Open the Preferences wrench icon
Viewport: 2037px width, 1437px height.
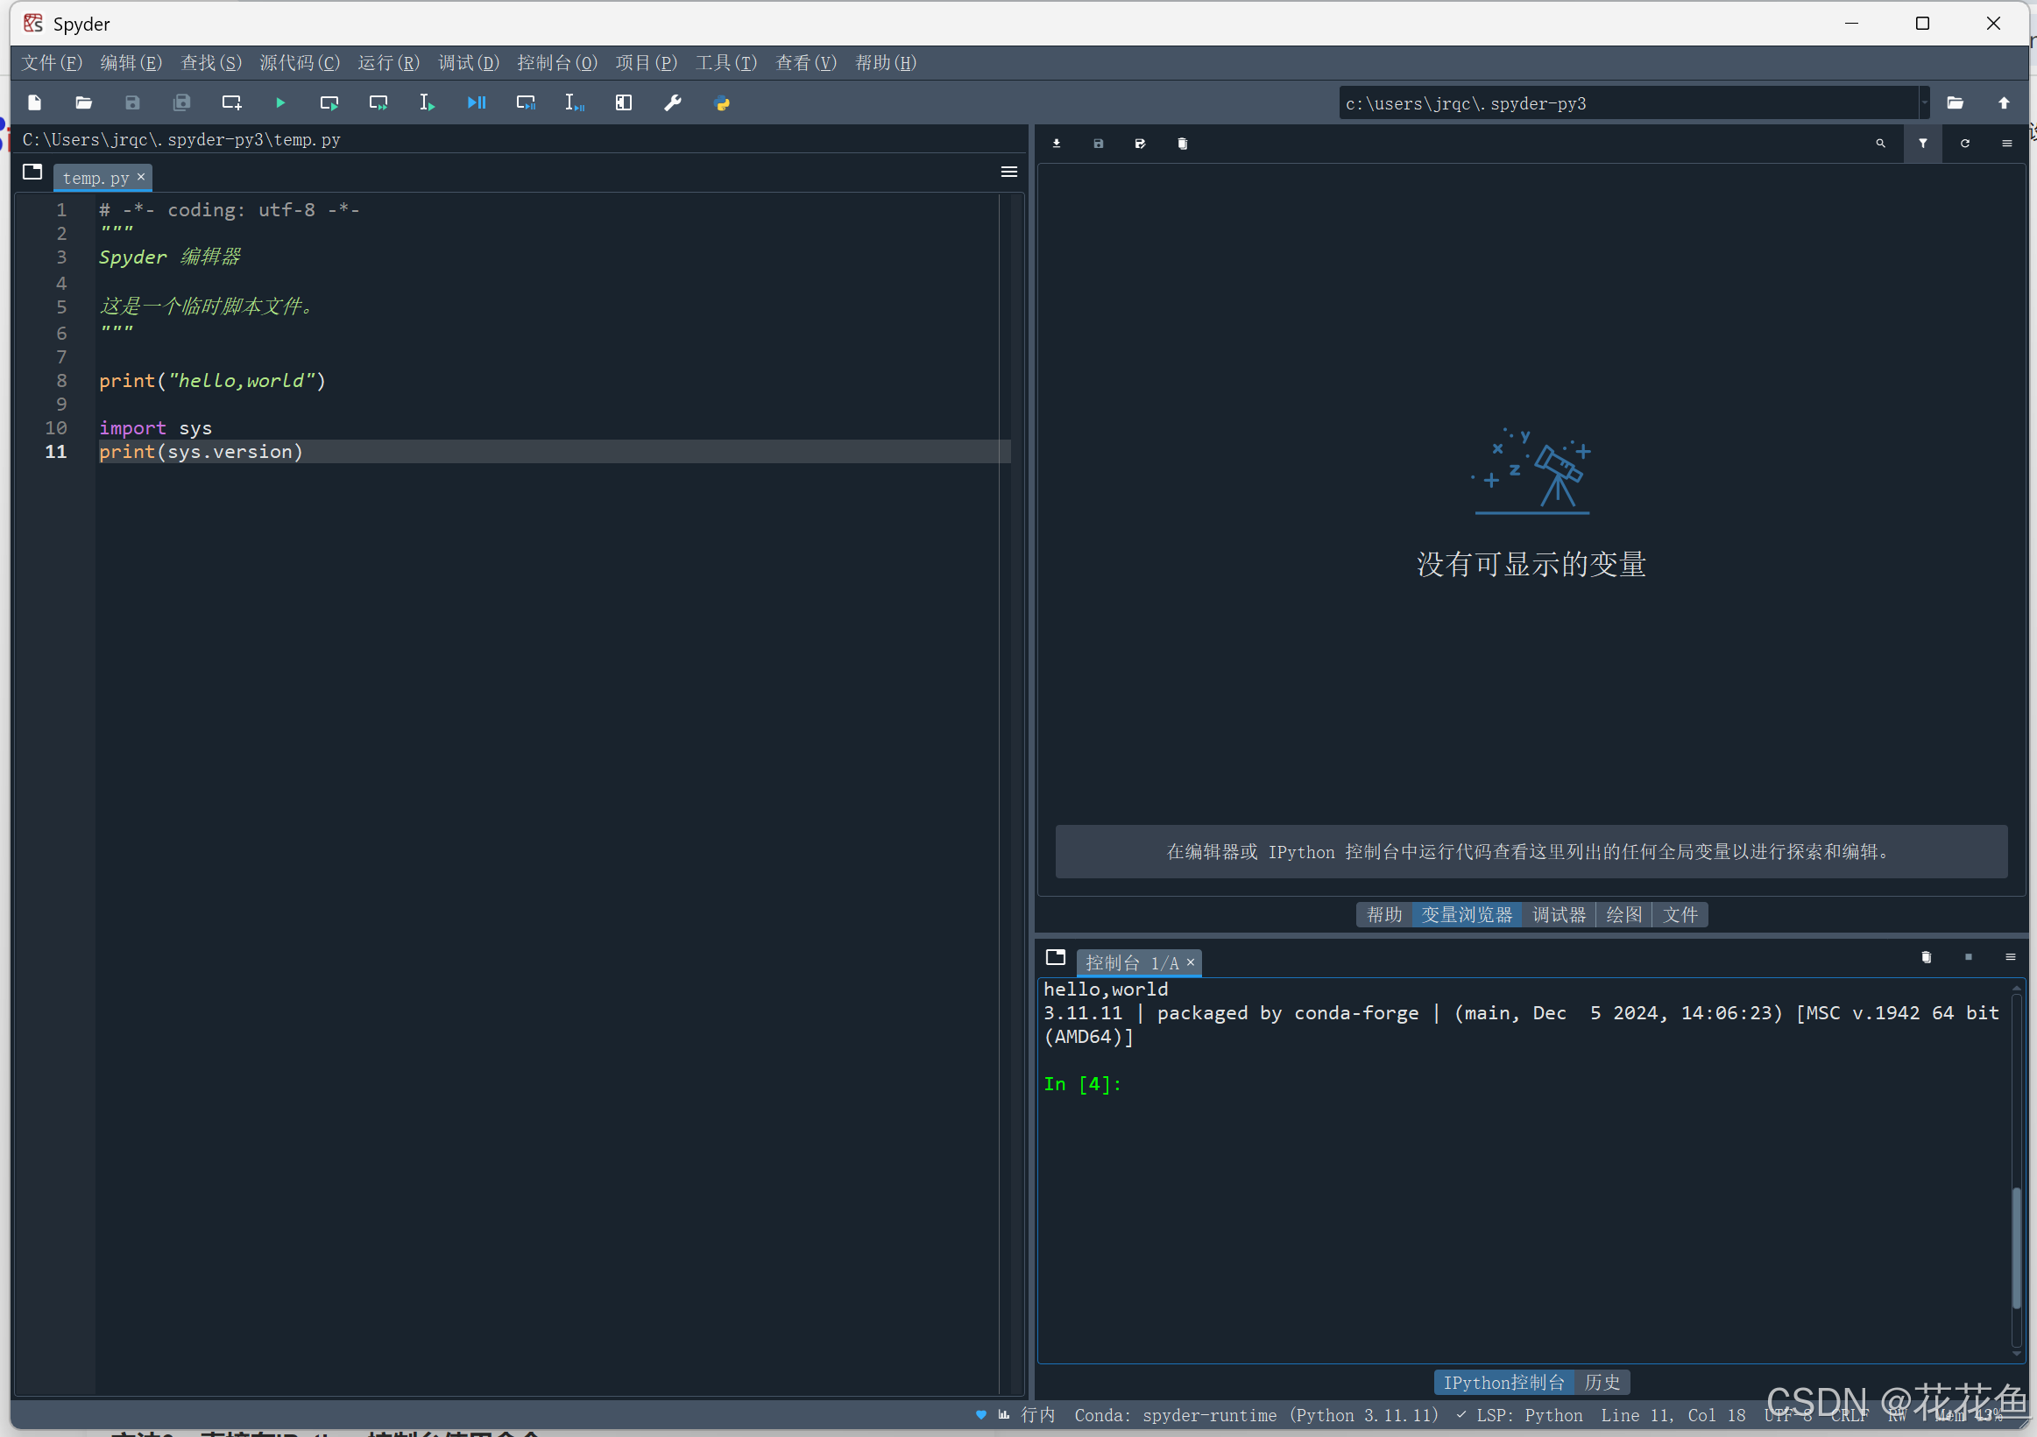coord(673,102)
